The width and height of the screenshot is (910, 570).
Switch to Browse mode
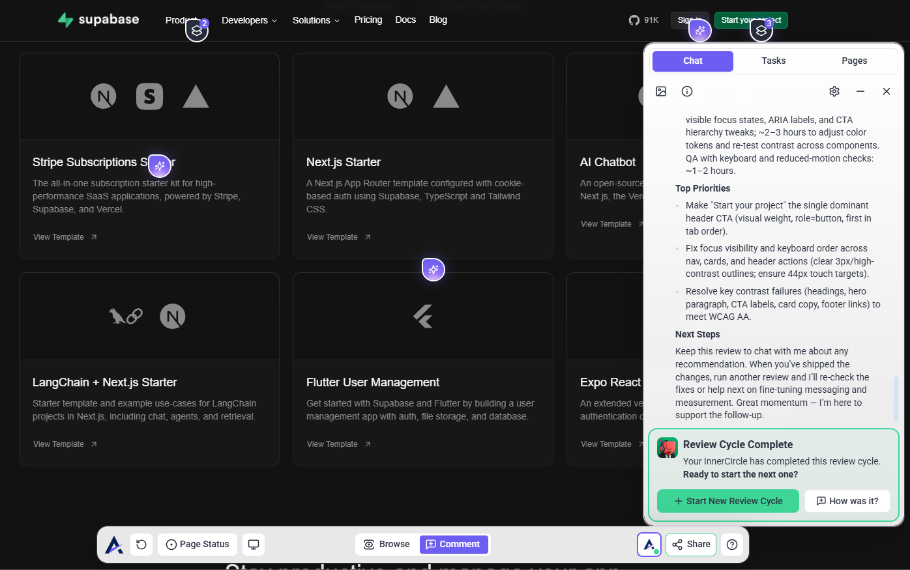pyautogui.click(x=387, y=545)
